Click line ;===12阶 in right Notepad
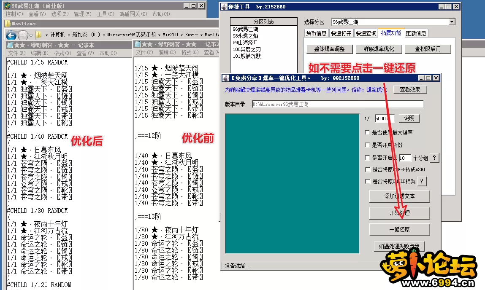The width and height of the screenshot is (485, 290). tap(148, 136)
